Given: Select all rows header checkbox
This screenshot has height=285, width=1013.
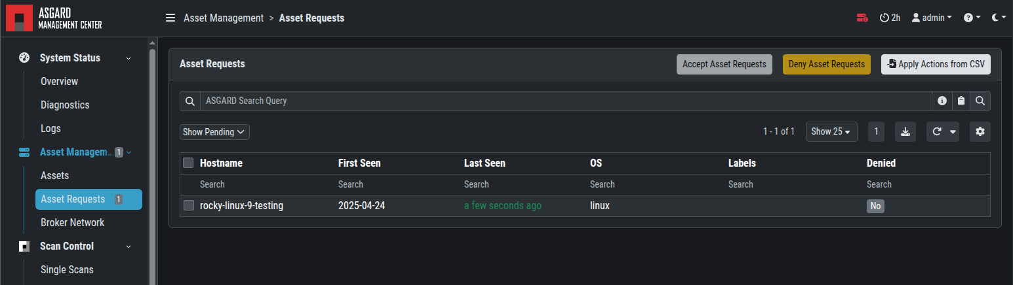Looking at the screenshot, I should click(x=189, y=163).
